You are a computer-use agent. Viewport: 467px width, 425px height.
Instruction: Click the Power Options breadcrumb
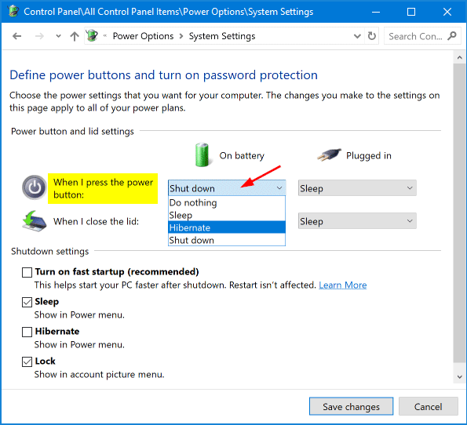point(143,36)
